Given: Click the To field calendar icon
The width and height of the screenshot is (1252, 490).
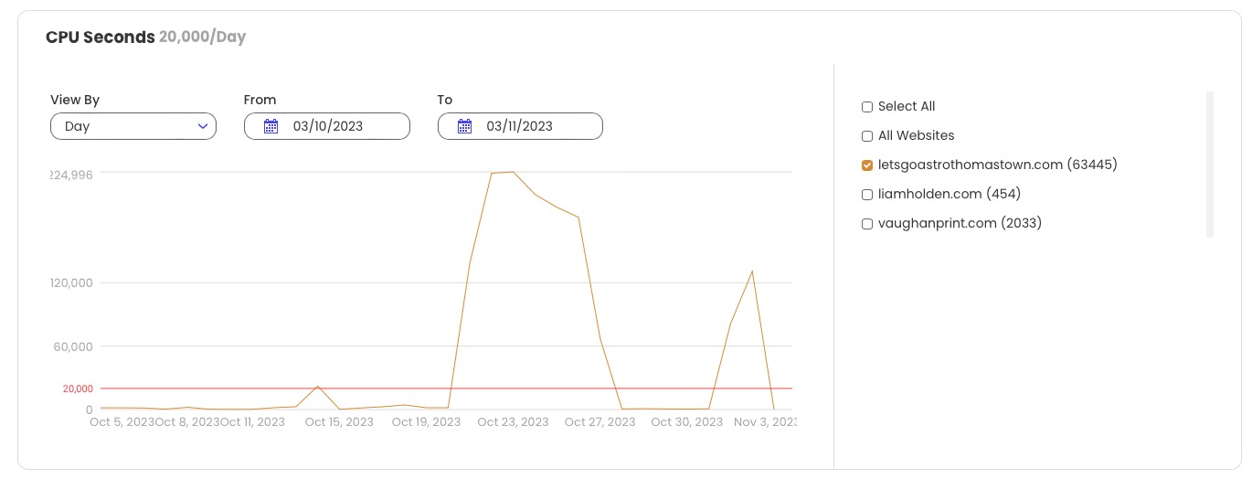Looking at the screenshot, I should tap(464, 126).
